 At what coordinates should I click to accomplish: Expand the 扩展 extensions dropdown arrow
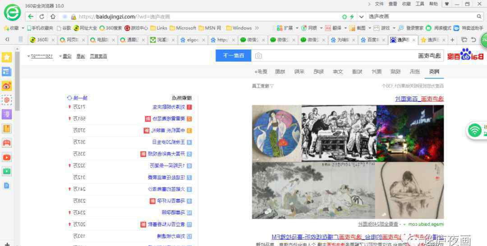(x=297, y=28)
